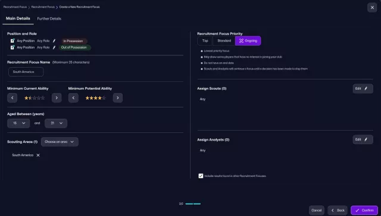Open maximum age dropdown showing 21
Image resolution: width=381 pixels, height=216 pixels.
click(x=56, y=123)
